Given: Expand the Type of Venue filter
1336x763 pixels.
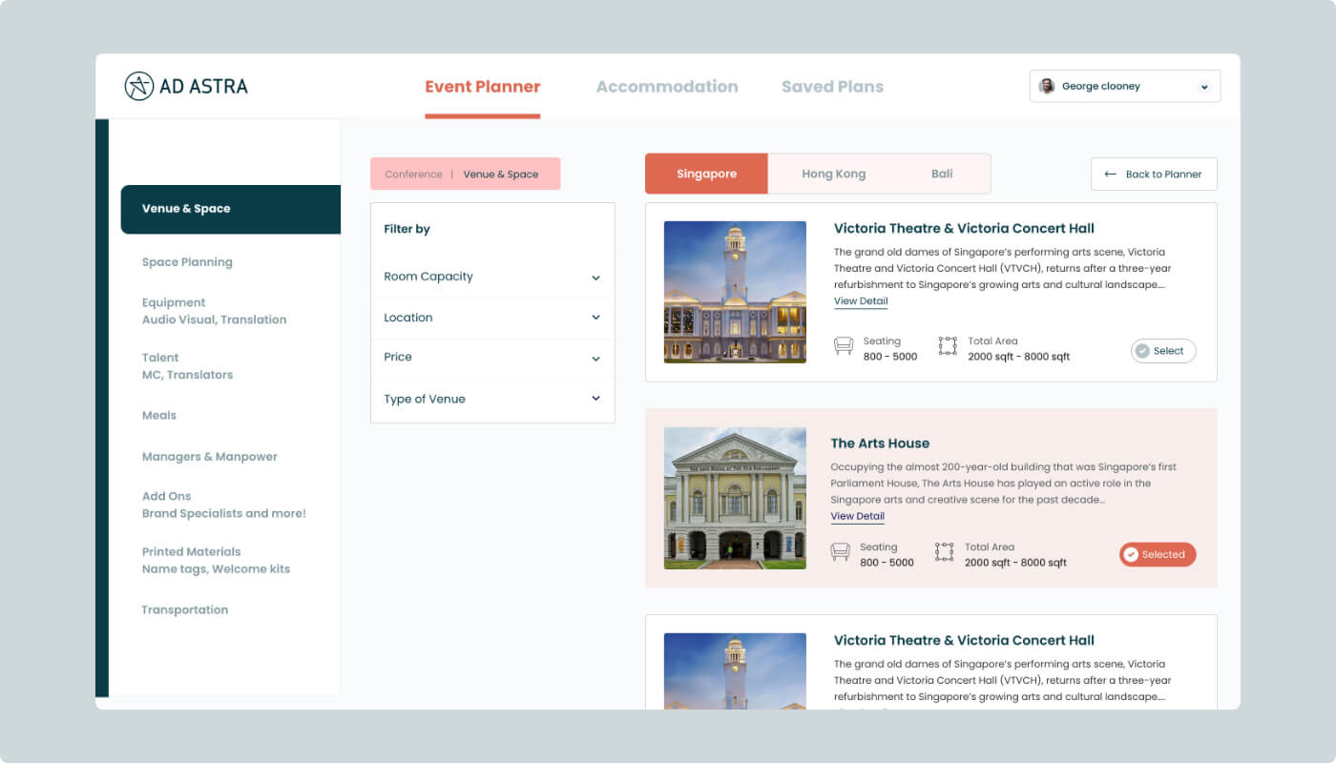Looking at the screenshot, I should click(x=492, y=400).
